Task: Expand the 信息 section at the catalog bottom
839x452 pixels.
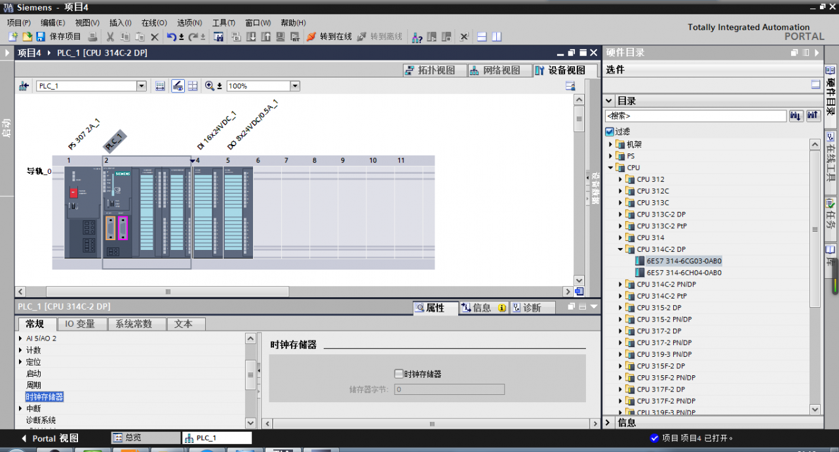Action: tap(608, 422)
